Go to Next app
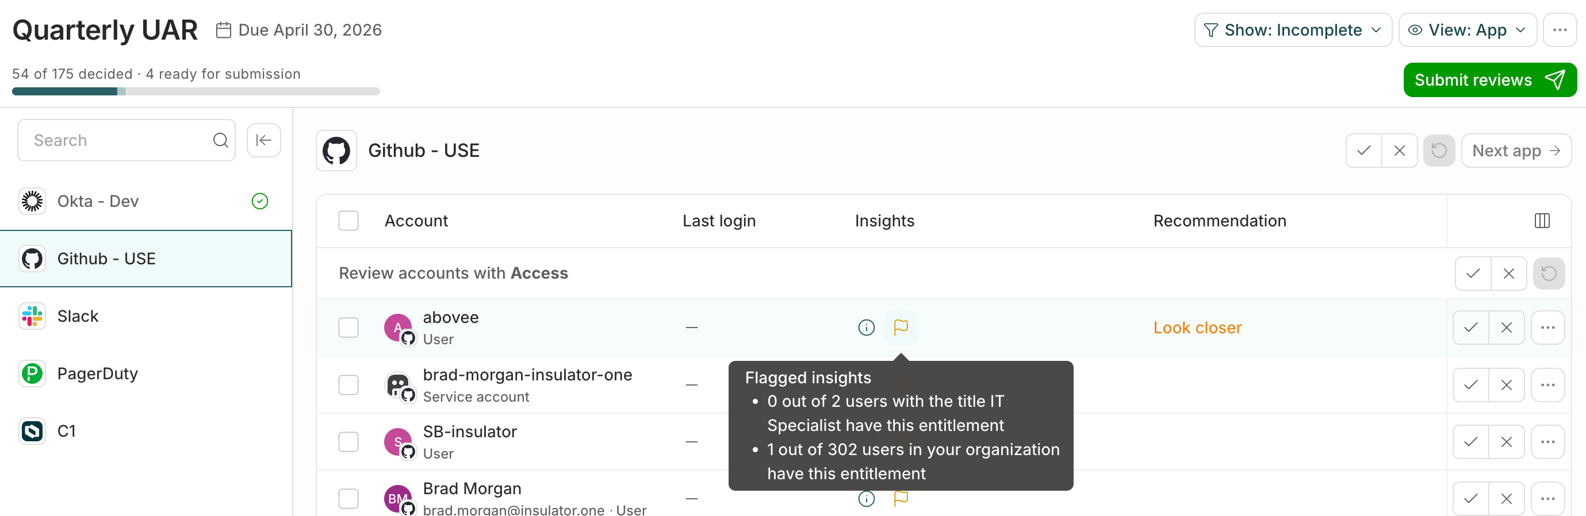1586x516 pixels. [1516, 151]
